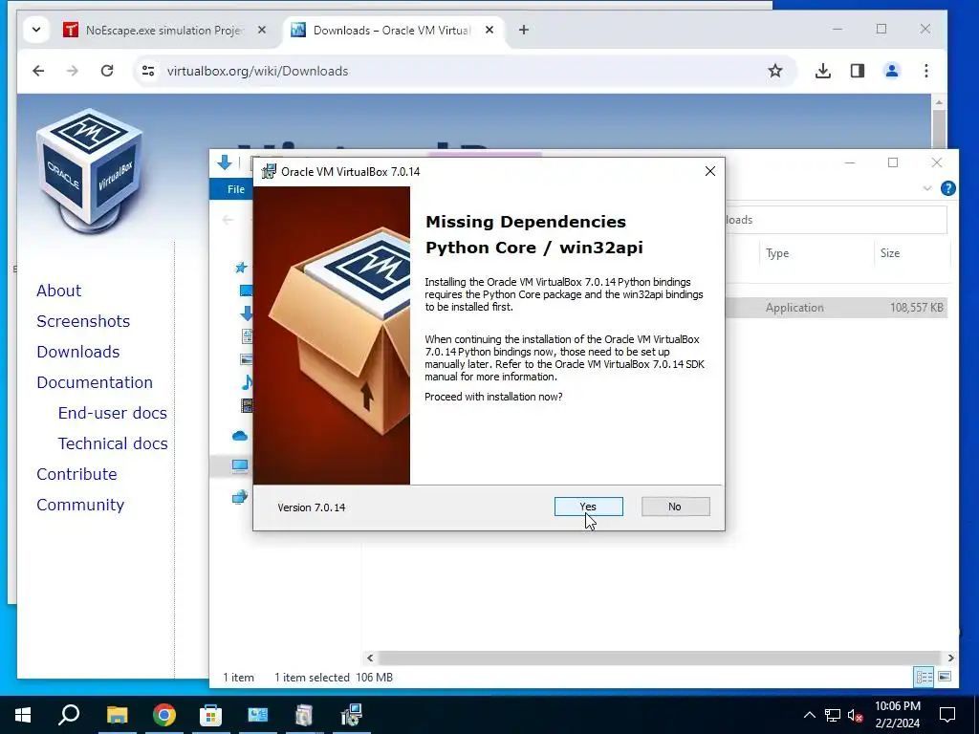The image size is (979, 734).
Task: Close the Oracle VM VirtualBox installer dialog
Action: point(710,171)
